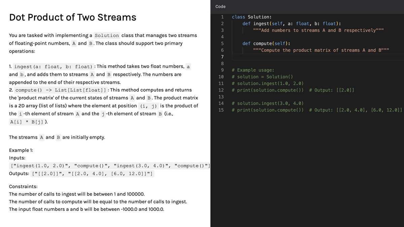
Task: Click the '(i, j)' inline code
Action: coord(149,106)
